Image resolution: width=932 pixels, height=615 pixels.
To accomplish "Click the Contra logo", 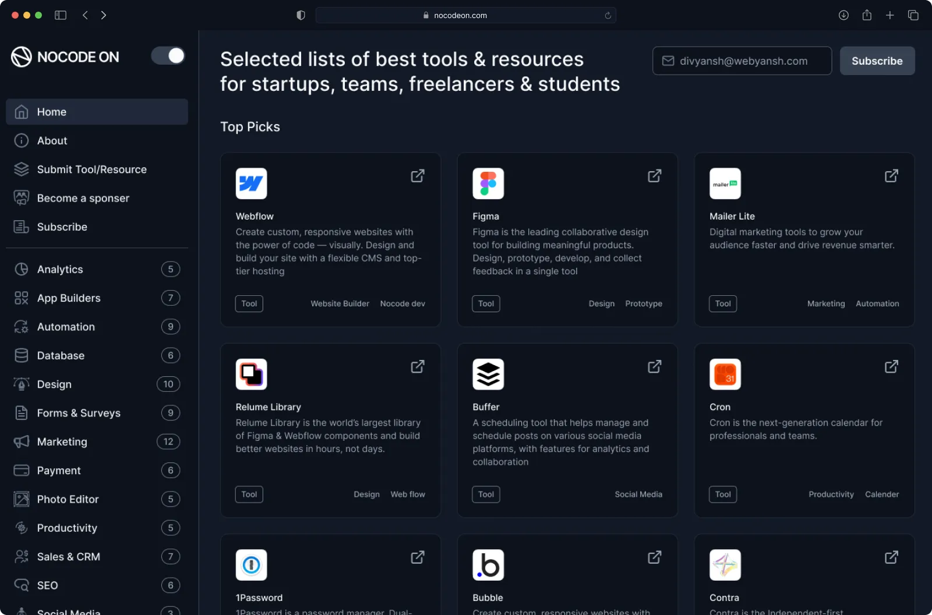I will pos(725,565).
